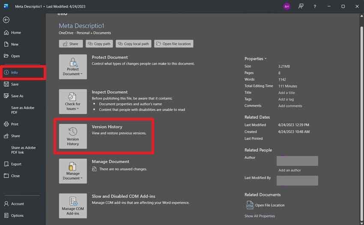Viewport: 364px width, 225px height.
Task: Expand the Properties dropdown
Action: tap(255, 59)
